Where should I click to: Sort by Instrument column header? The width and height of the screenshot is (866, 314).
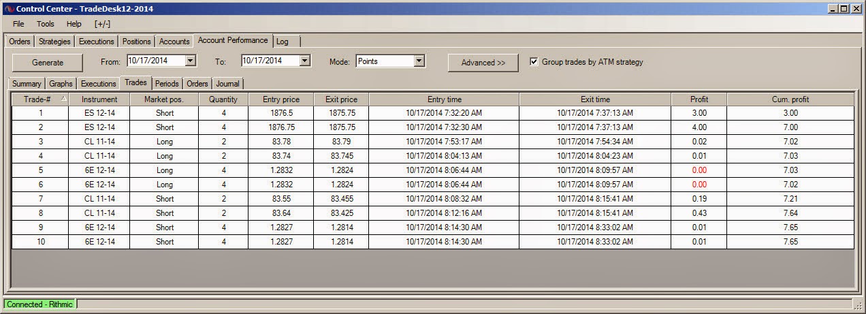tap(99, 99)
